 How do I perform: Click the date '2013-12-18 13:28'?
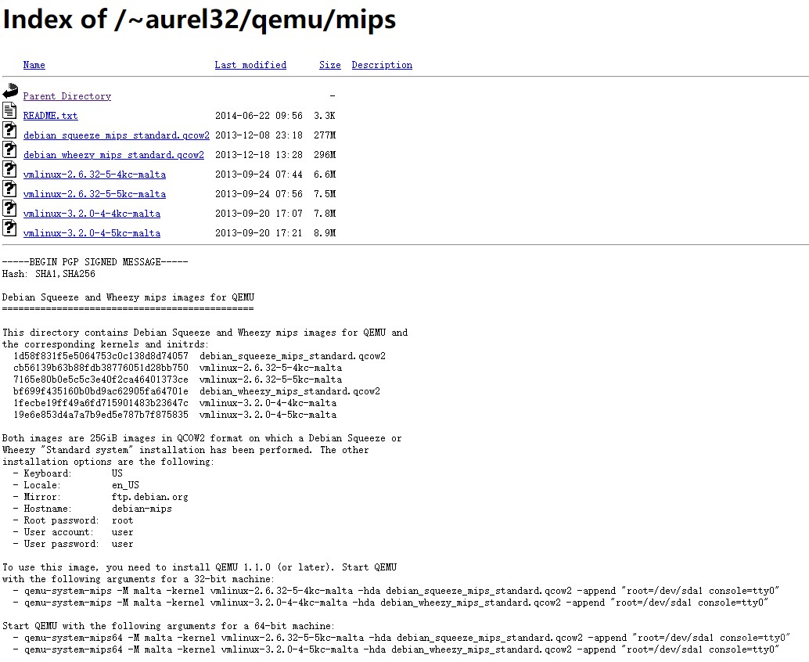[x=259, y=155]
